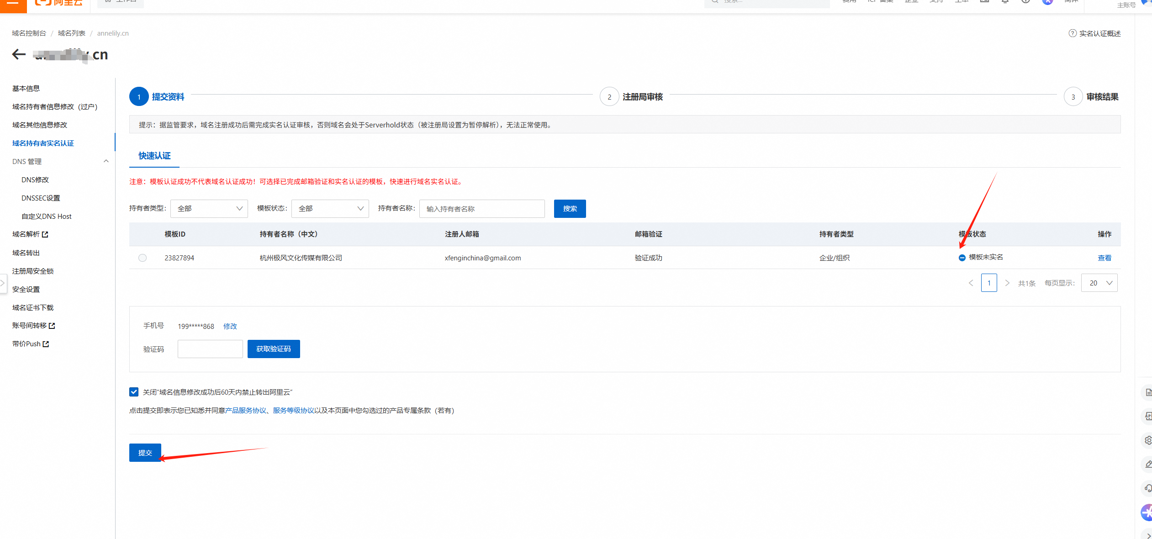Select radio button for template 23827894
1152x539 pixels.
tap(143, 258)
